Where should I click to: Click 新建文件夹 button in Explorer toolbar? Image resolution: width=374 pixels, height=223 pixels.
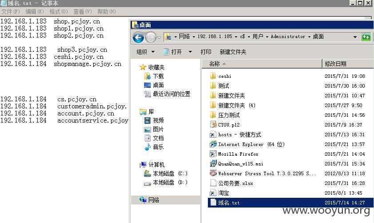[x=233, y=52]
